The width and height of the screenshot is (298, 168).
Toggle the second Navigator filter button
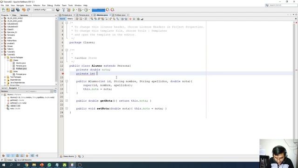[x=8, y=155]
